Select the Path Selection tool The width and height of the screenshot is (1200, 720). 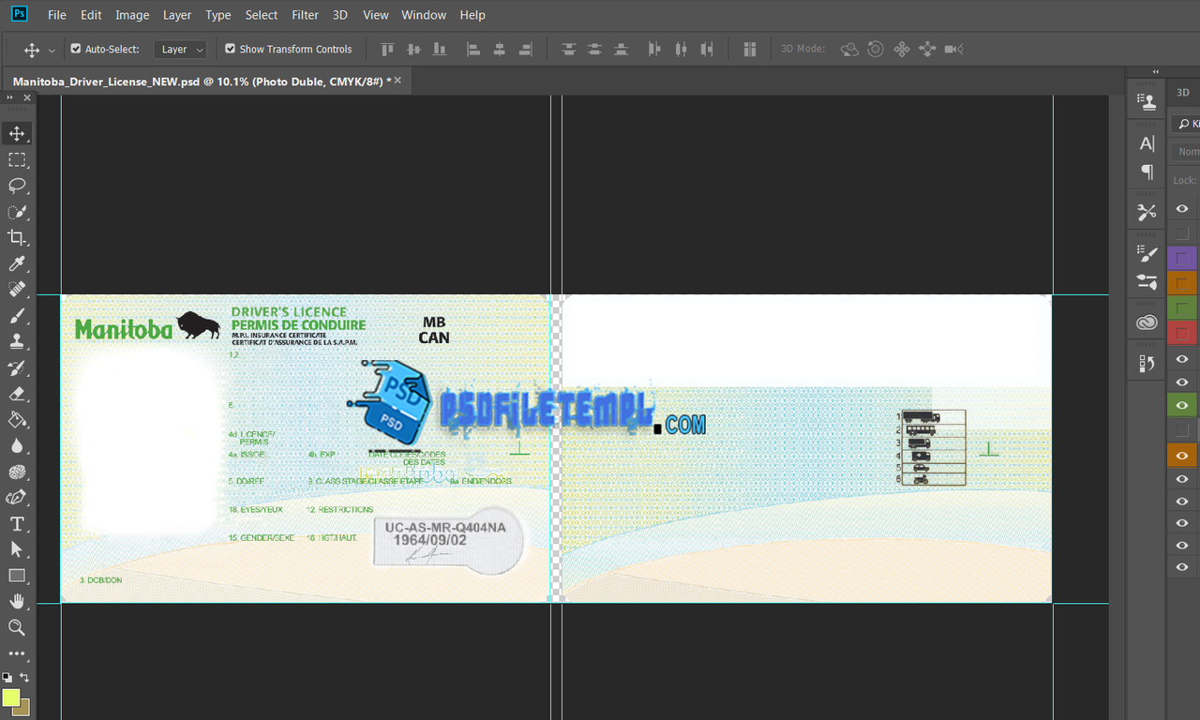pyautogui.click(x=17, y=549)
